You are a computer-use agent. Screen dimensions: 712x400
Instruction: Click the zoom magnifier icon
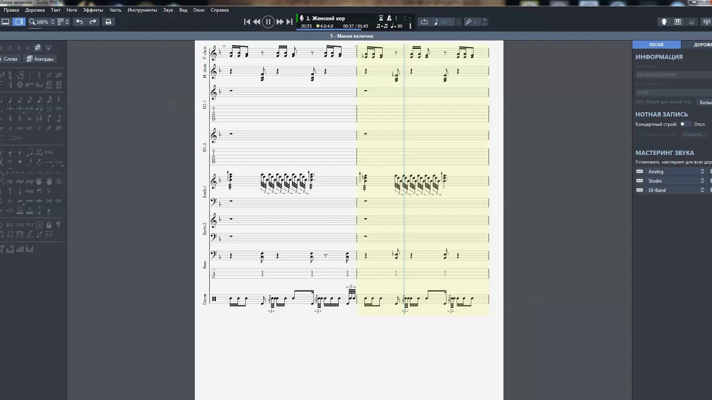click(32, 22)
